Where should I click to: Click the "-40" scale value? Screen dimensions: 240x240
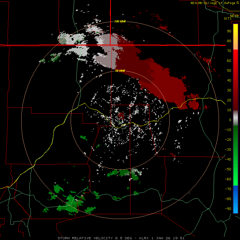click(228, 159)
